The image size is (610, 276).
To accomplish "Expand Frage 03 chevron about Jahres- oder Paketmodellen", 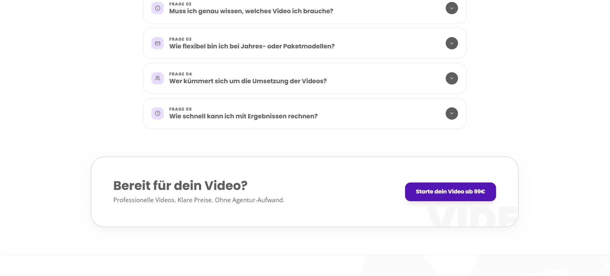I will click(x=452, y=43).
